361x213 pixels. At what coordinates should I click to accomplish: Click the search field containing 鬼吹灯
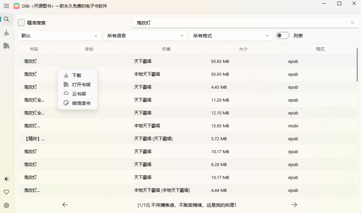pos(240,23)
